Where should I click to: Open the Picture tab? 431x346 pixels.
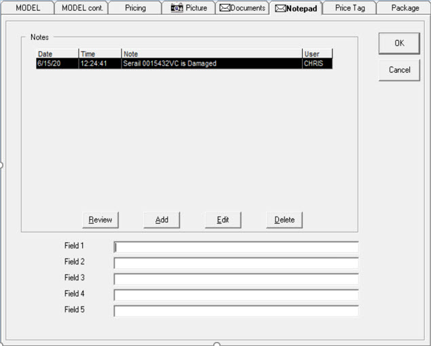(189, 7)
